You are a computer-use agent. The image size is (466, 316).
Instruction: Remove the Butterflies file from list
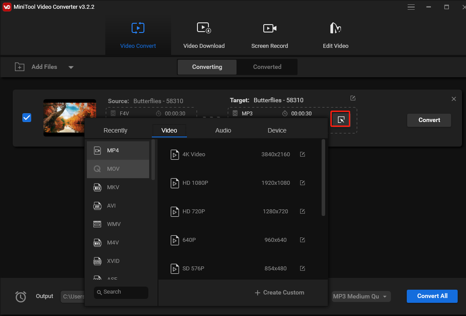[x=454, y=99]
